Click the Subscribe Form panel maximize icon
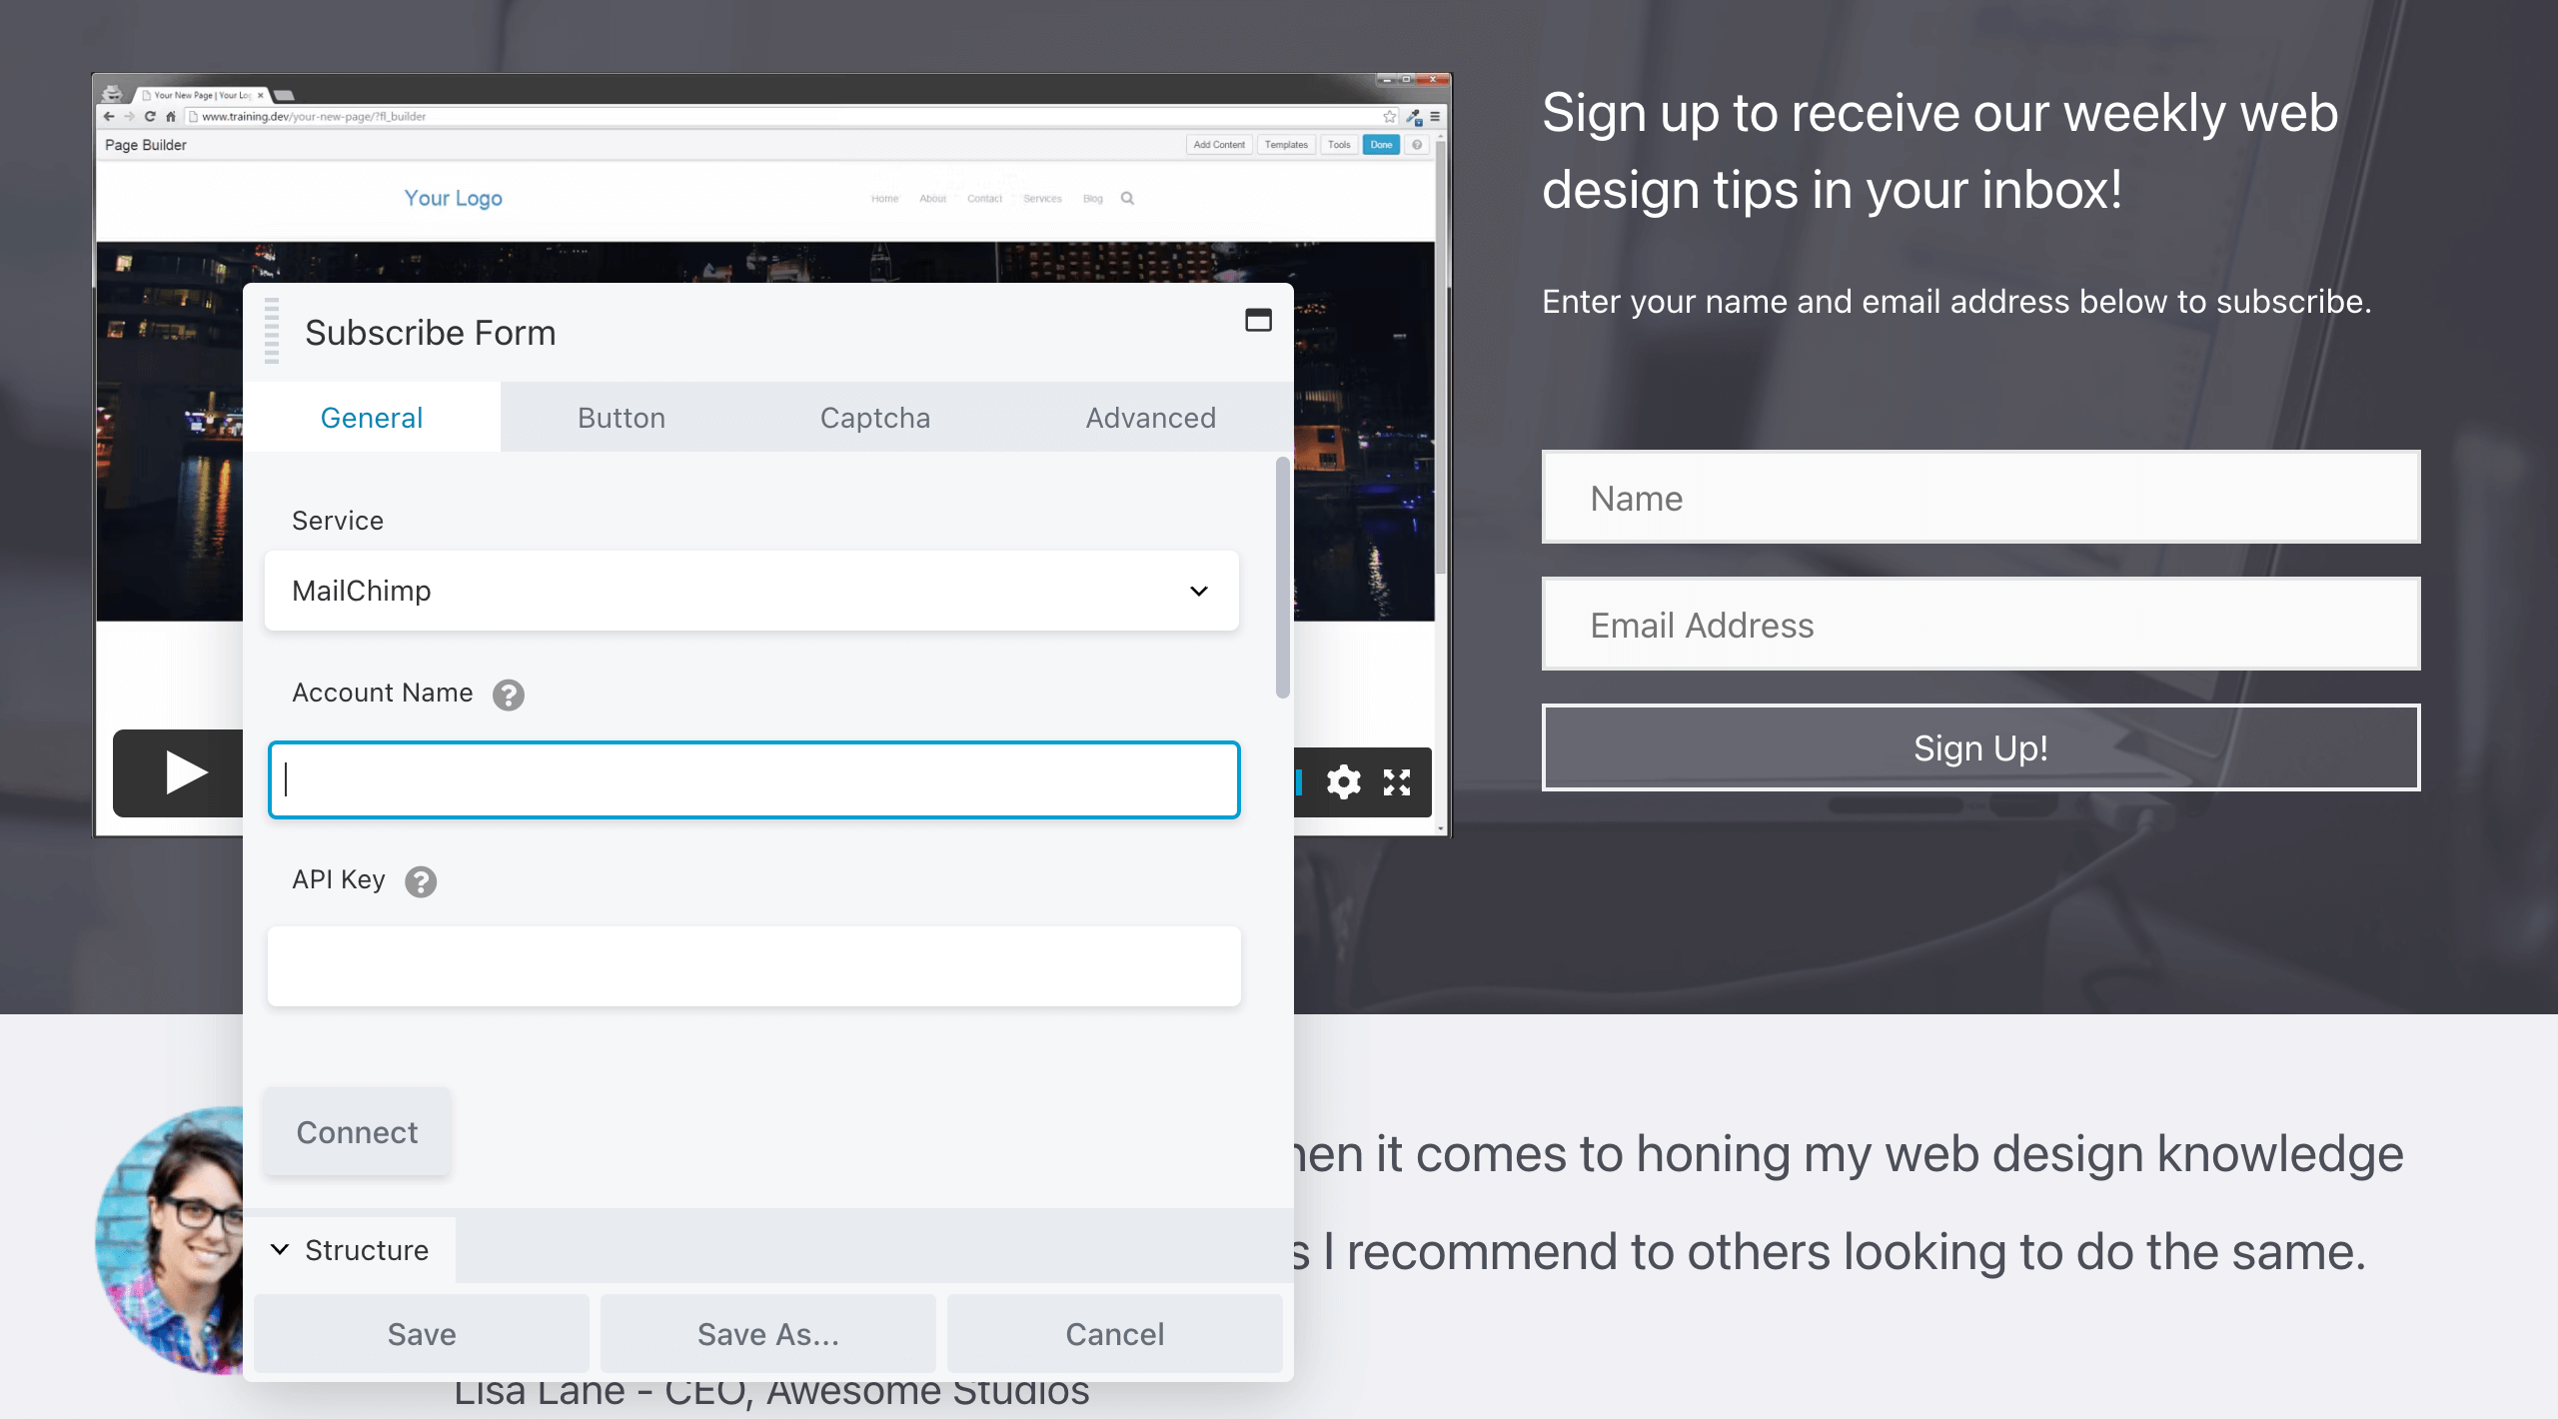 pyautogui.click(x=1257, y=320)
